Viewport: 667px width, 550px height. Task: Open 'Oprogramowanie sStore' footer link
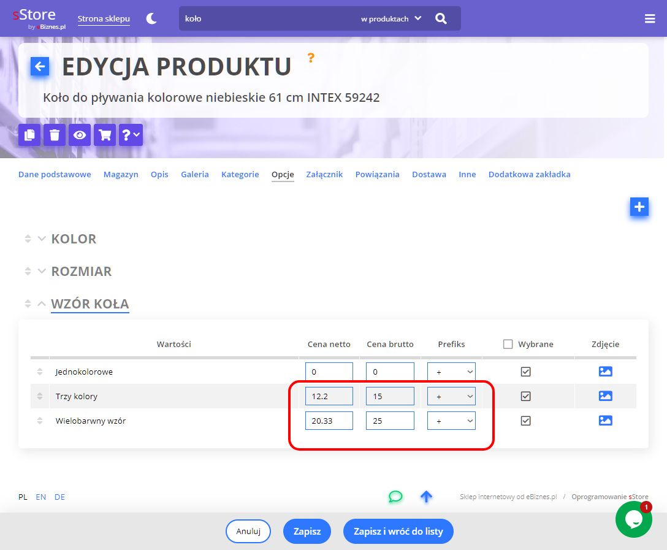pos(610,497)
